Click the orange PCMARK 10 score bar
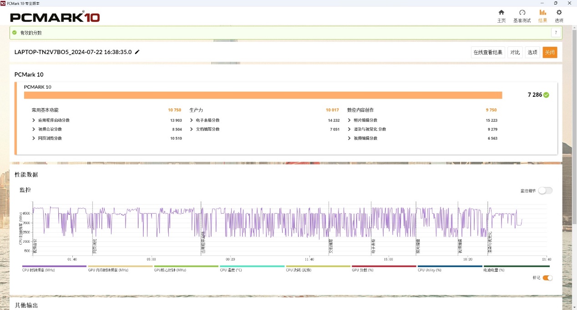 pyautogui.click(x=263, y=95)
